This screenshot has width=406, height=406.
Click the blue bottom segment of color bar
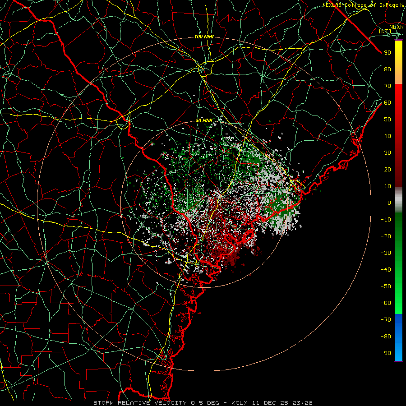(398, 337)
